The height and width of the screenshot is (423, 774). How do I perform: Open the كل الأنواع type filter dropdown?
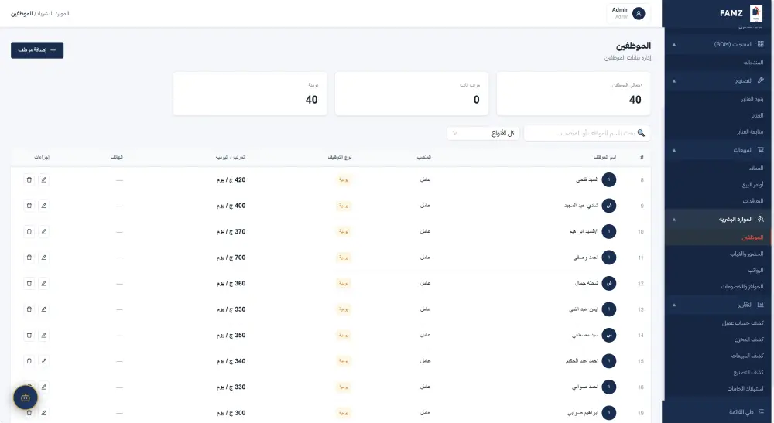coord(483,133)
